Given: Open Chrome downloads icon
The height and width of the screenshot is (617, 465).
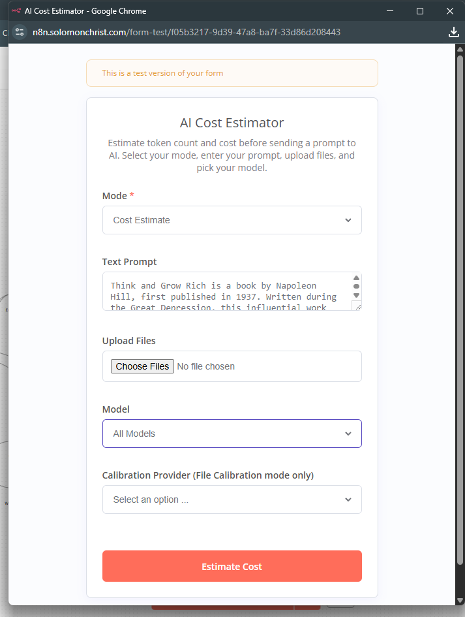Looking at the screenshot, I should point(454,32).
